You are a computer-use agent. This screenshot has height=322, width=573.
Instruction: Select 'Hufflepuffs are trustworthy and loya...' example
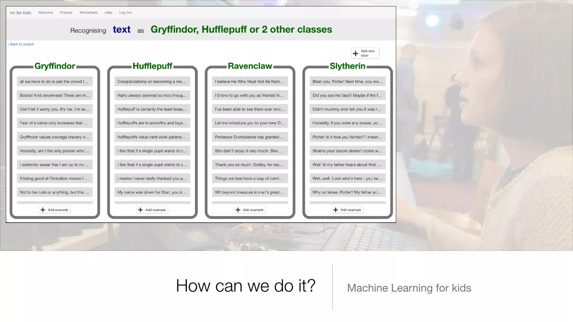pos(152,123)
